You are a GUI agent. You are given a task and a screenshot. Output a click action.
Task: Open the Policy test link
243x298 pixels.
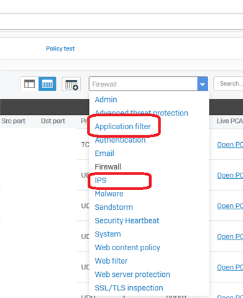coord(60,48)
